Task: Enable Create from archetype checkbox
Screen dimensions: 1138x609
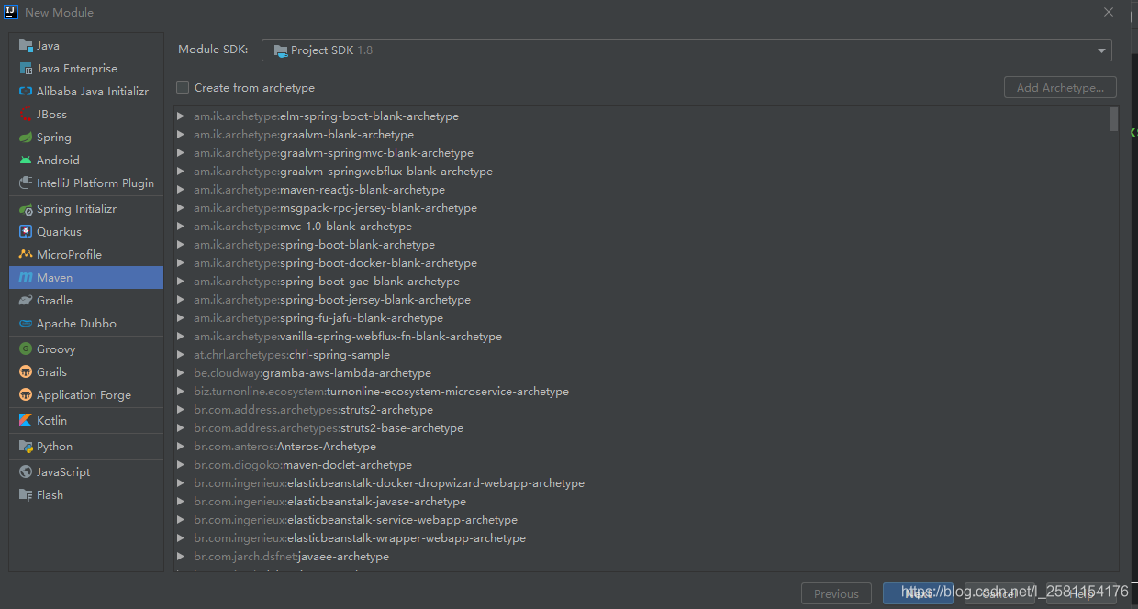Action: tap(183, 87)
